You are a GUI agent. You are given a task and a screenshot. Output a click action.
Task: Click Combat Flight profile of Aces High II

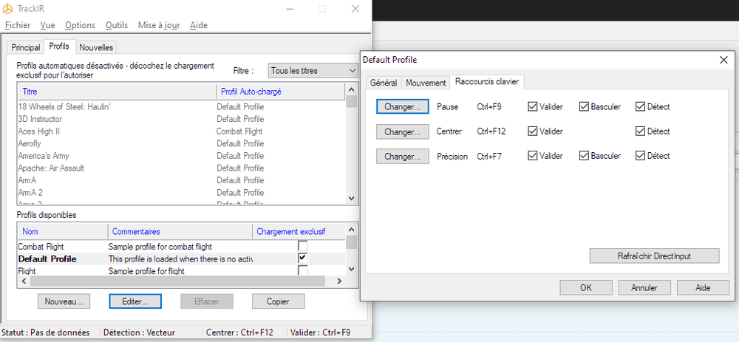coord(239,131)
